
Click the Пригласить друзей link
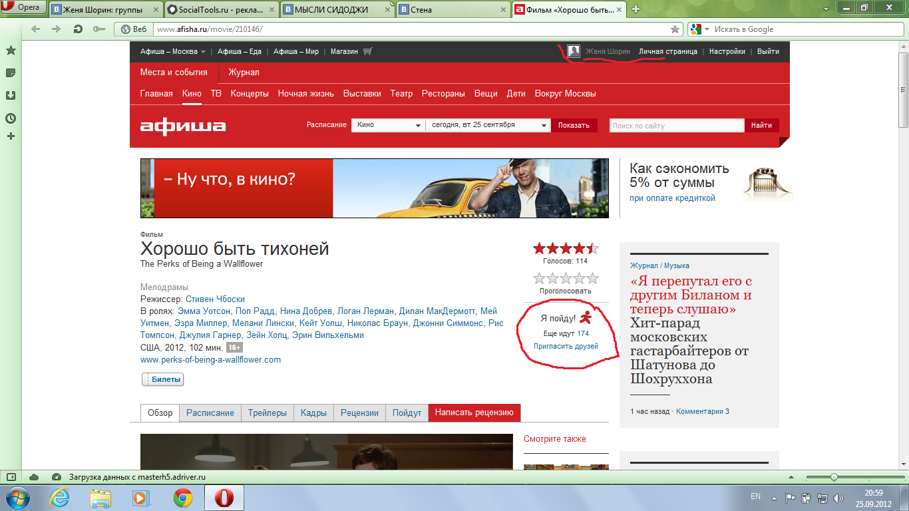pyautogui.click(x=566, y=346)
